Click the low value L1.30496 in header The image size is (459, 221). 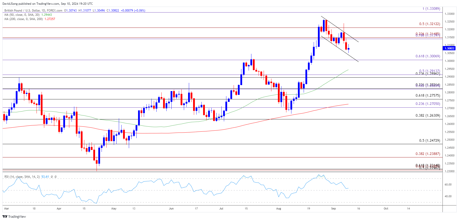pos(99,11)
